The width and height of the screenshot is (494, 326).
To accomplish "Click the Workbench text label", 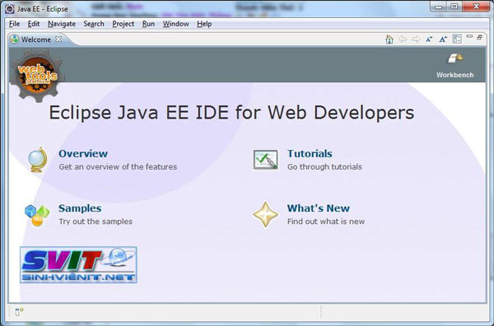I will point(455,75).
